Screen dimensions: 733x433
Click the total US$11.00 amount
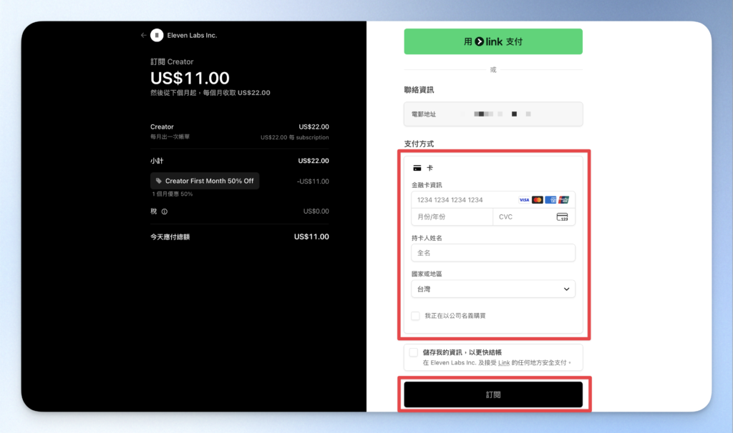(x=311, y=237)
